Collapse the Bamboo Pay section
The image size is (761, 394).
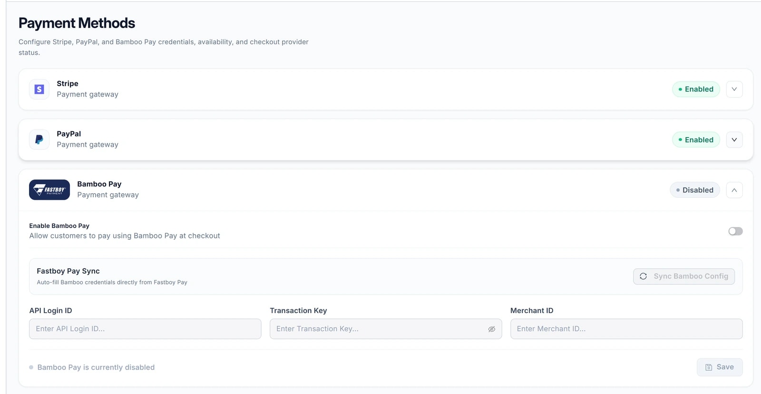click(734, 190)
